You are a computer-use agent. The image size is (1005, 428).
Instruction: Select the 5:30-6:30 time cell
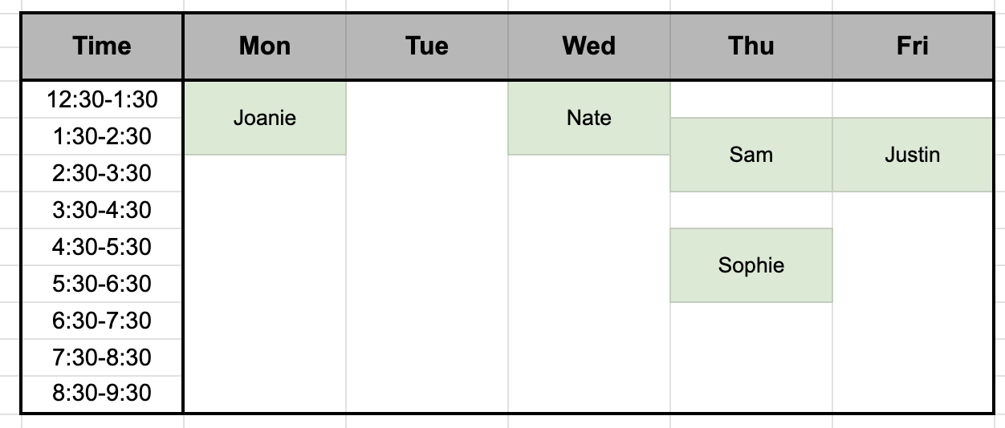102,284
